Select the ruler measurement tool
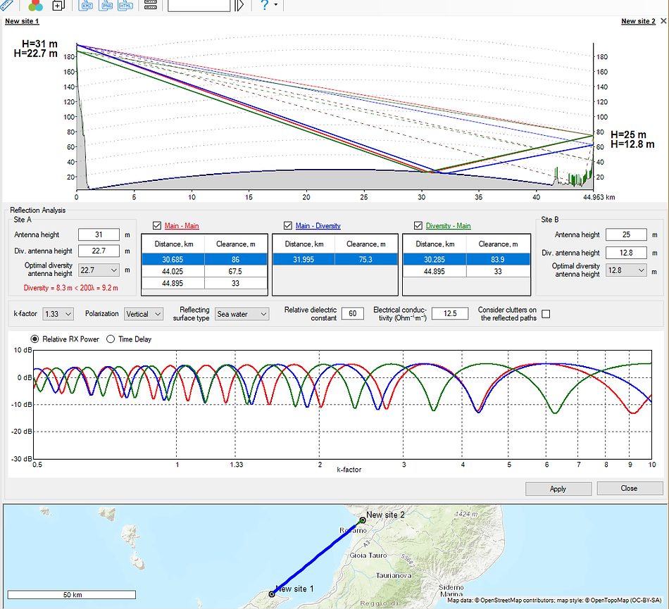Viewport: 669px width, 609px height. (6, 5)
